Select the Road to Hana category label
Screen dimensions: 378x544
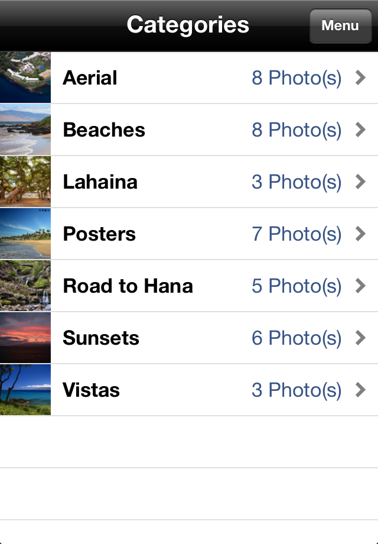pos(128,286)
